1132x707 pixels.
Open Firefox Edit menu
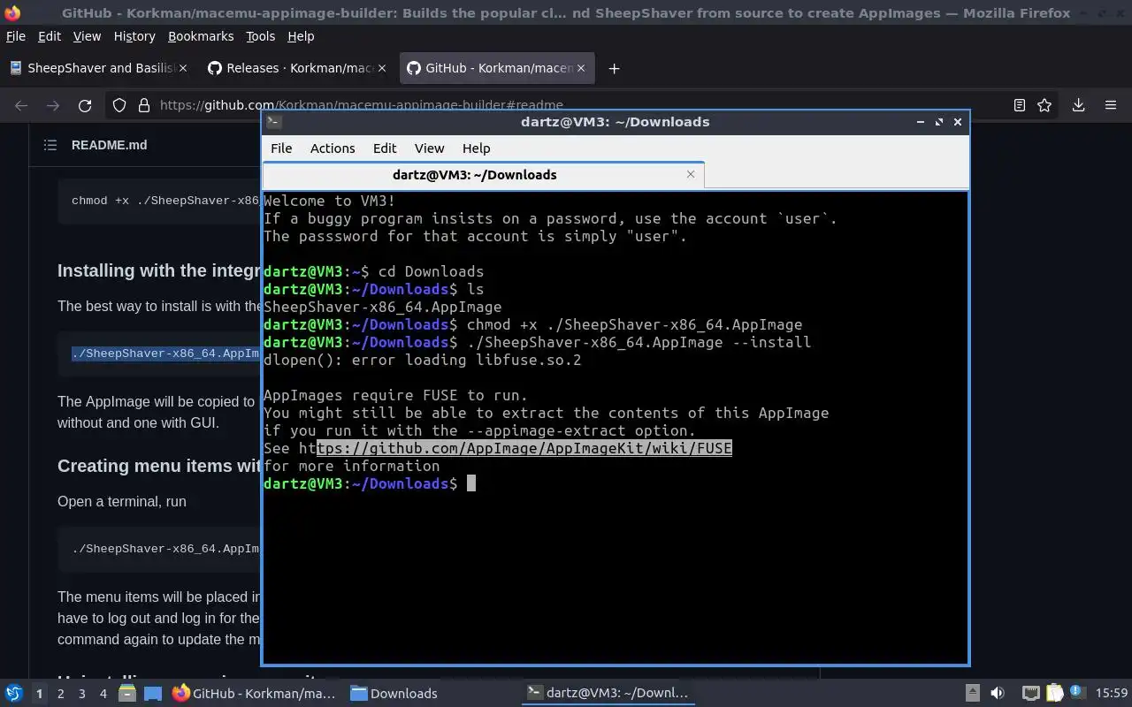[x=50, y=36]
